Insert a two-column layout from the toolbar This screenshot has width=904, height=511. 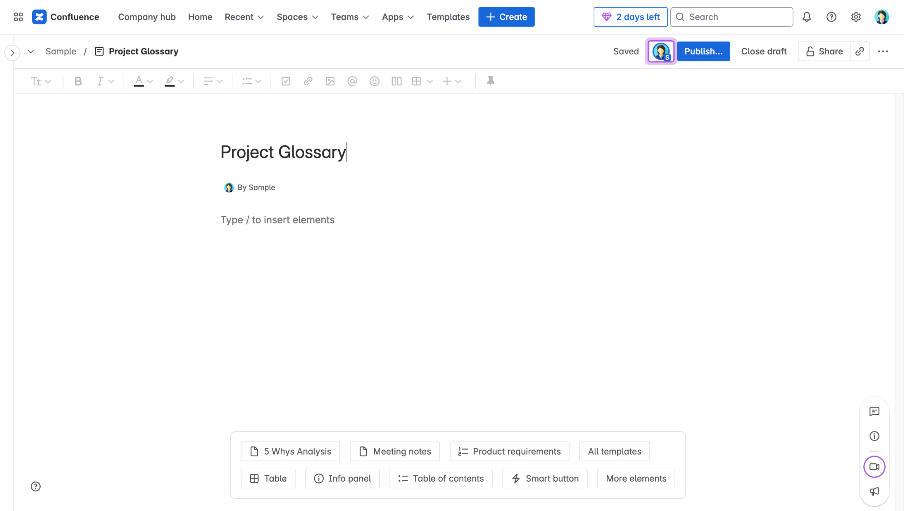click(x=396, y=82)
